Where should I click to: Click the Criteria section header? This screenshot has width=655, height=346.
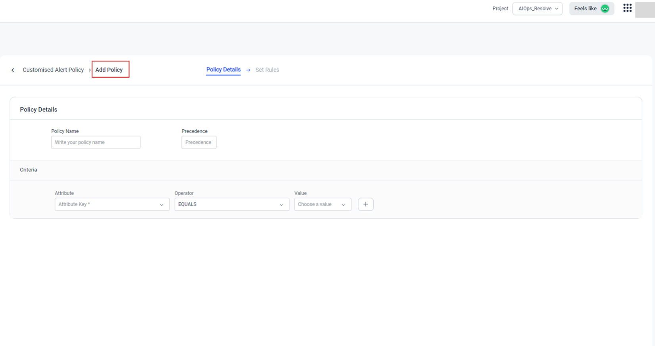tap(29, 170)
